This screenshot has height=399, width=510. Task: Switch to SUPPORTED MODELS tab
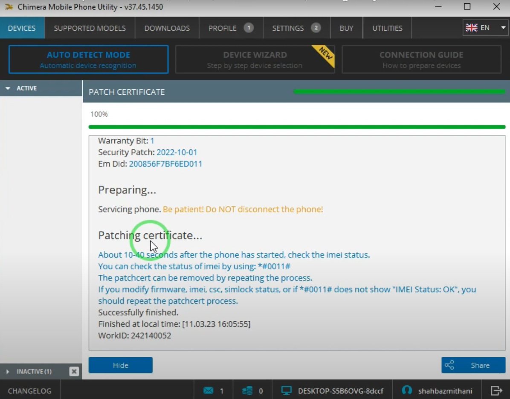coord(90,28)
